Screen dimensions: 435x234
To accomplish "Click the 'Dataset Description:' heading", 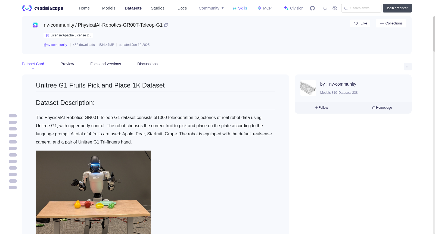I will [x=65, y=103].
